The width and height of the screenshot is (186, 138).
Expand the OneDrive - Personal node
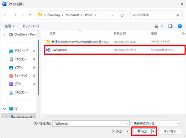click(x=4, y=35)
